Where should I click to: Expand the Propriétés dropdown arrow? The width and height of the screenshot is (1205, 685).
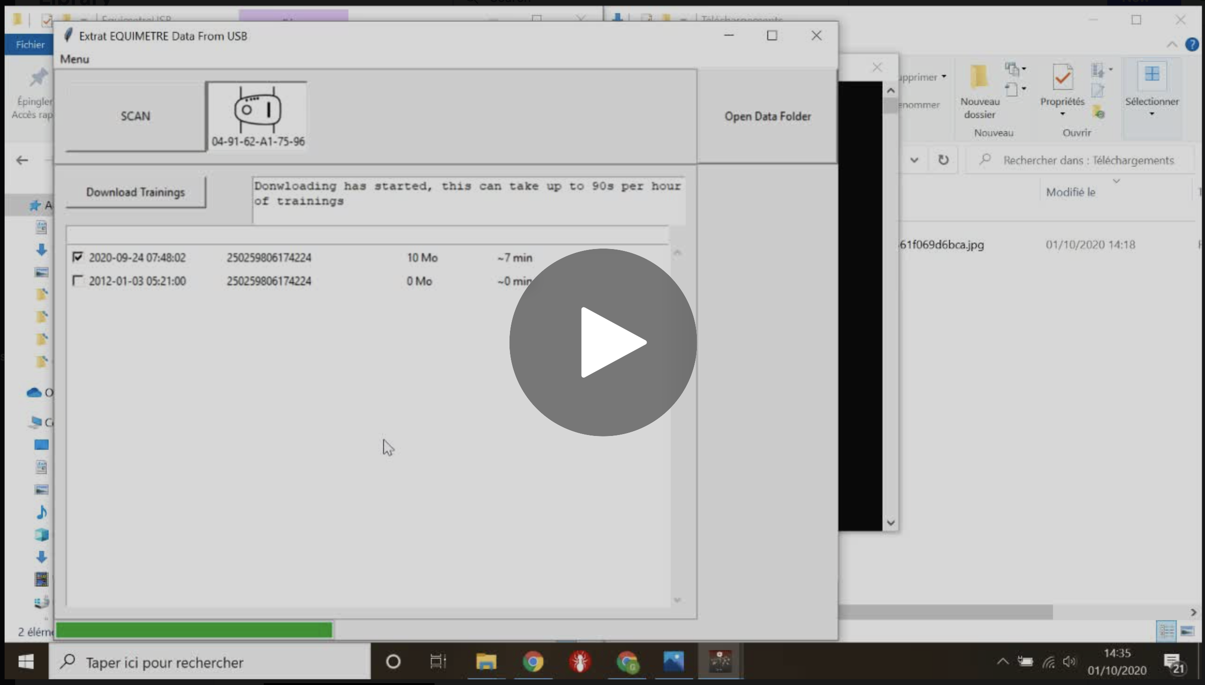pyautogui.click(x=1063, y=114)
